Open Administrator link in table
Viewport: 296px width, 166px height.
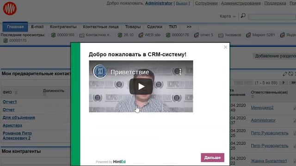(263, 120)
